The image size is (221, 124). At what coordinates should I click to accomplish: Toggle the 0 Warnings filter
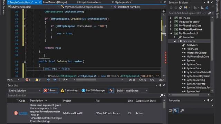tap(69, 90)
